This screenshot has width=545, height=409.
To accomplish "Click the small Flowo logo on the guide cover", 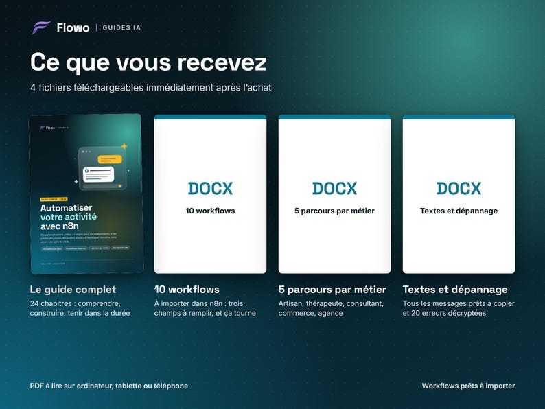I will (x=47, y=128).
